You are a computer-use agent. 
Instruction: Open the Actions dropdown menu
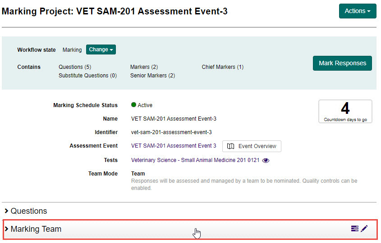[357, 11]
